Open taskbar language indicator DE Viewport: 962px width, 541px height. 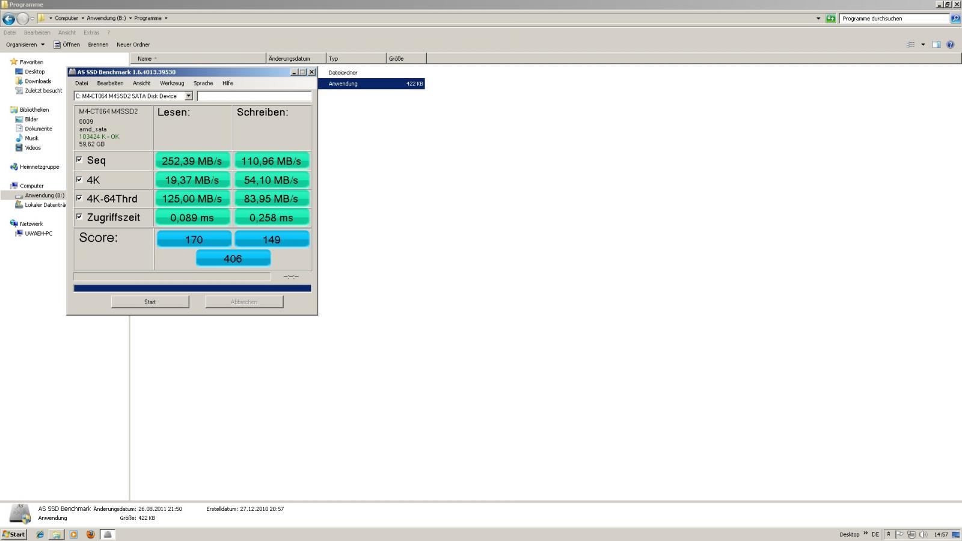[875, 534]
